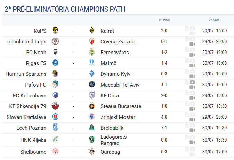Click the Malmö shield crest

click(x=92, y=63)
